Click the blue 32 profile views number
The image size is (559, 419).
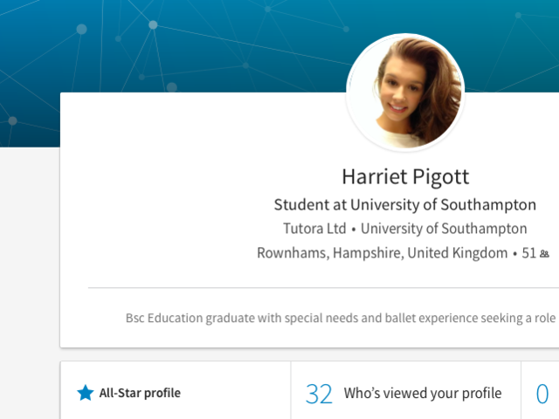(319, 394)
